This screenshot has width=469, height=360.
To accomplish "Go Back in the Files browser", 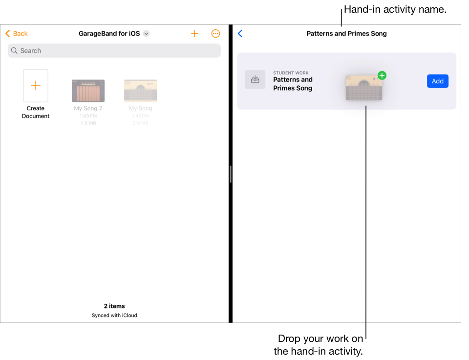I will tap(16, 33).
